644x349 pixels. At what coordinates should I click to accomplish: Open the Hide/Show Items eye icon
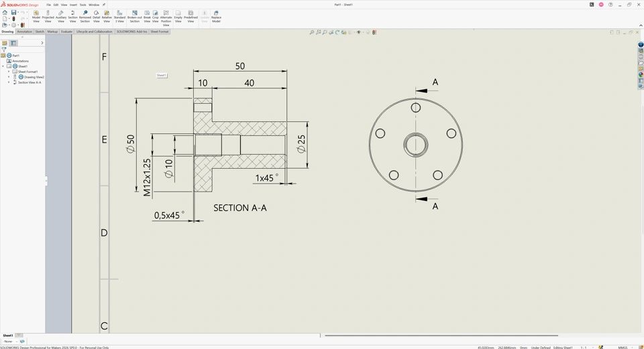coord(358,32)
